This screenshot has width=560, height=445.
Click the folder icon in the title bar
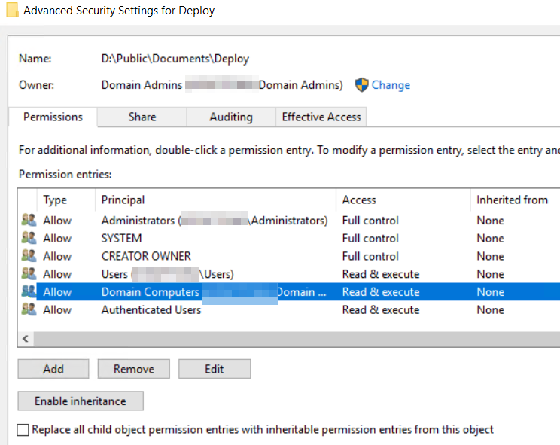coord(11,11)
